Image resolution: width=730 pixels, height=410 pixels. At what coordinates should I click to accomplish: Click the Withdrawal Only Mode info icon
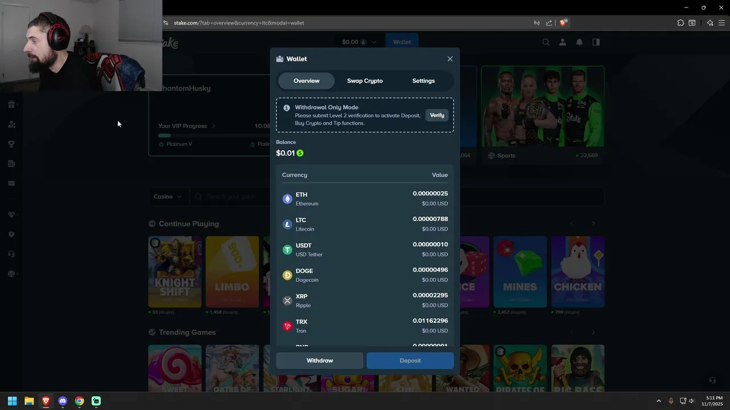286,108
